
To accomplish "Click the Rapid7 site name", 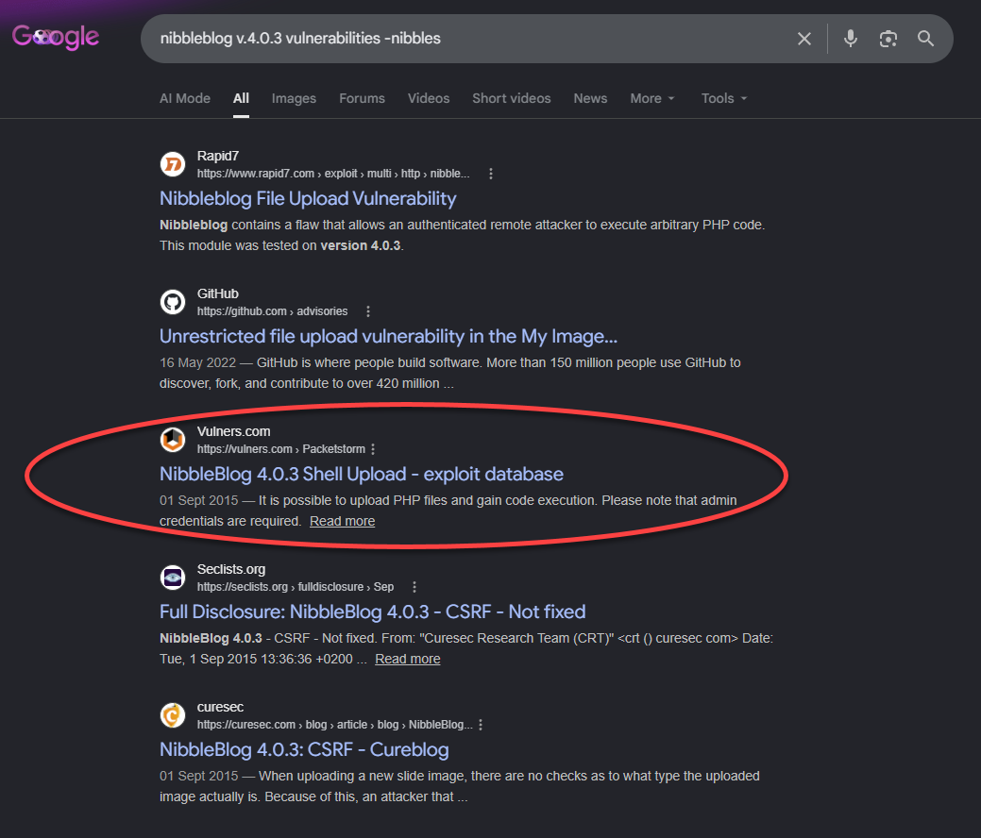I will pos(218,156).
